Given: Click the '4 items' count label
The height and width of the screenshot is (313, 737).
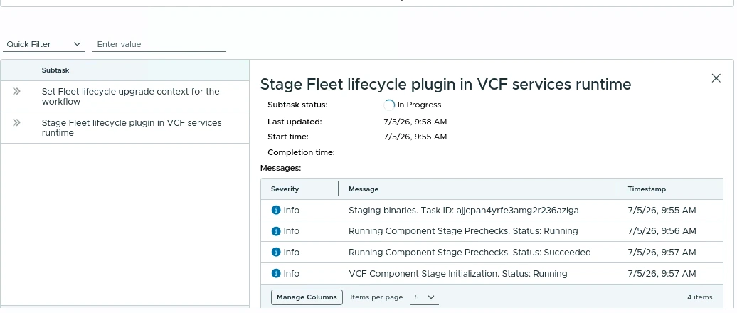Looking at the screenshot, I should click(x=700, y=297).
